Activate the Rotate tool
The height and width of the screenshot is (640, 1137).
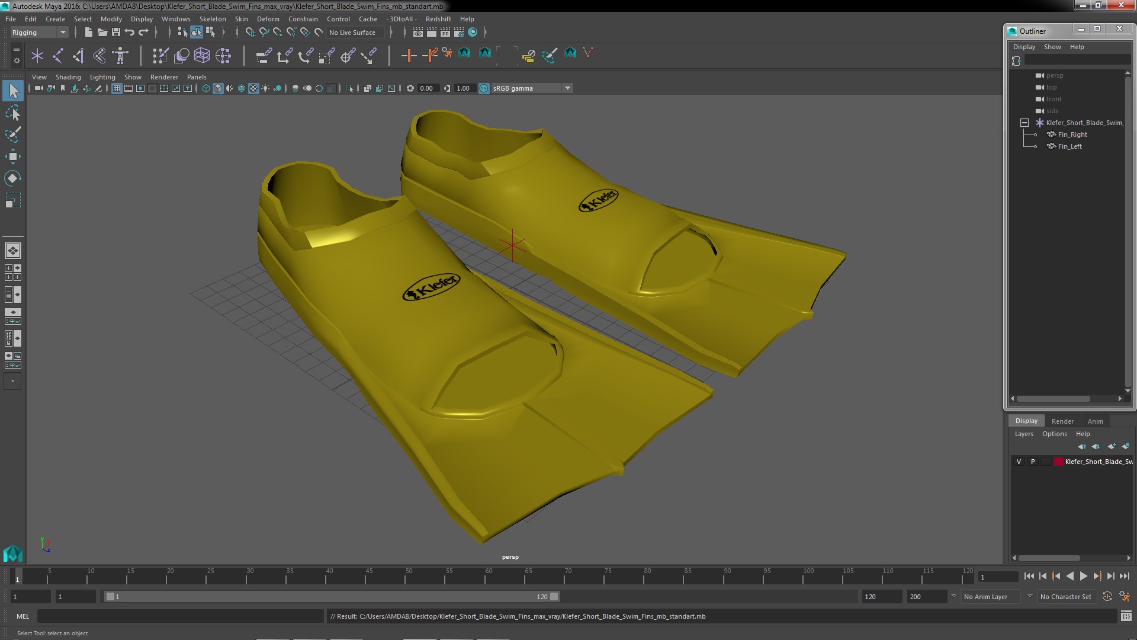pos(13,178)
